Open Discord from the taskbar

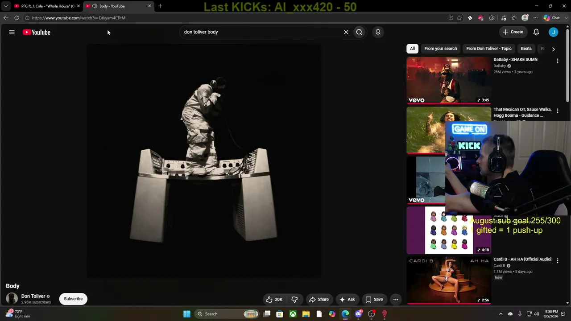359,314
